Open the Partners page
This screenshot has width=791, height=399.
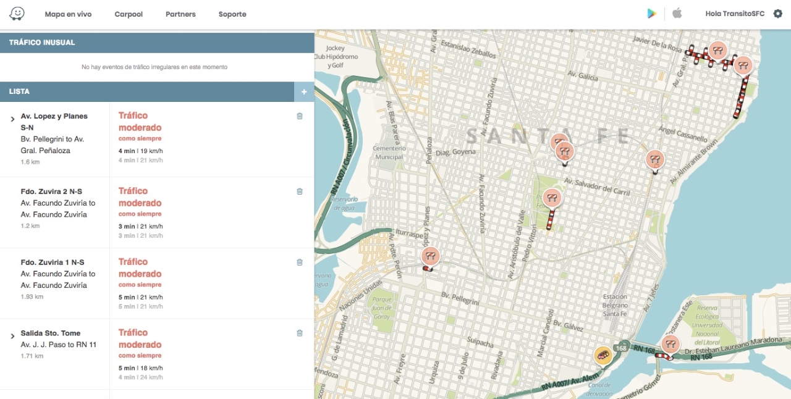pos(180,14)
